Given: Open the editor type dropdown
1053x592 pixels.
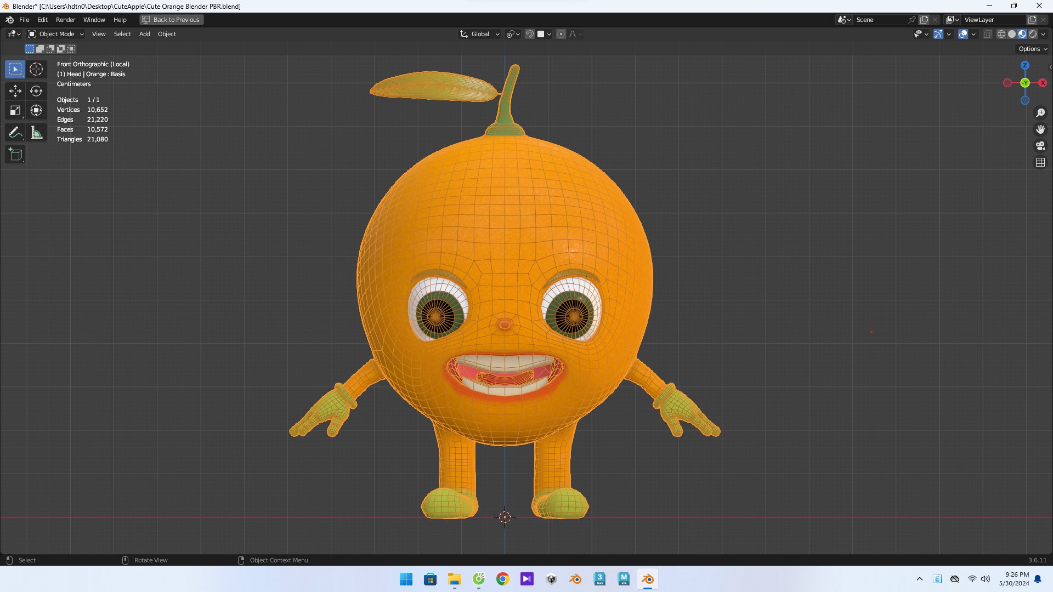Looking at the screenshot, I should point(14,34).
